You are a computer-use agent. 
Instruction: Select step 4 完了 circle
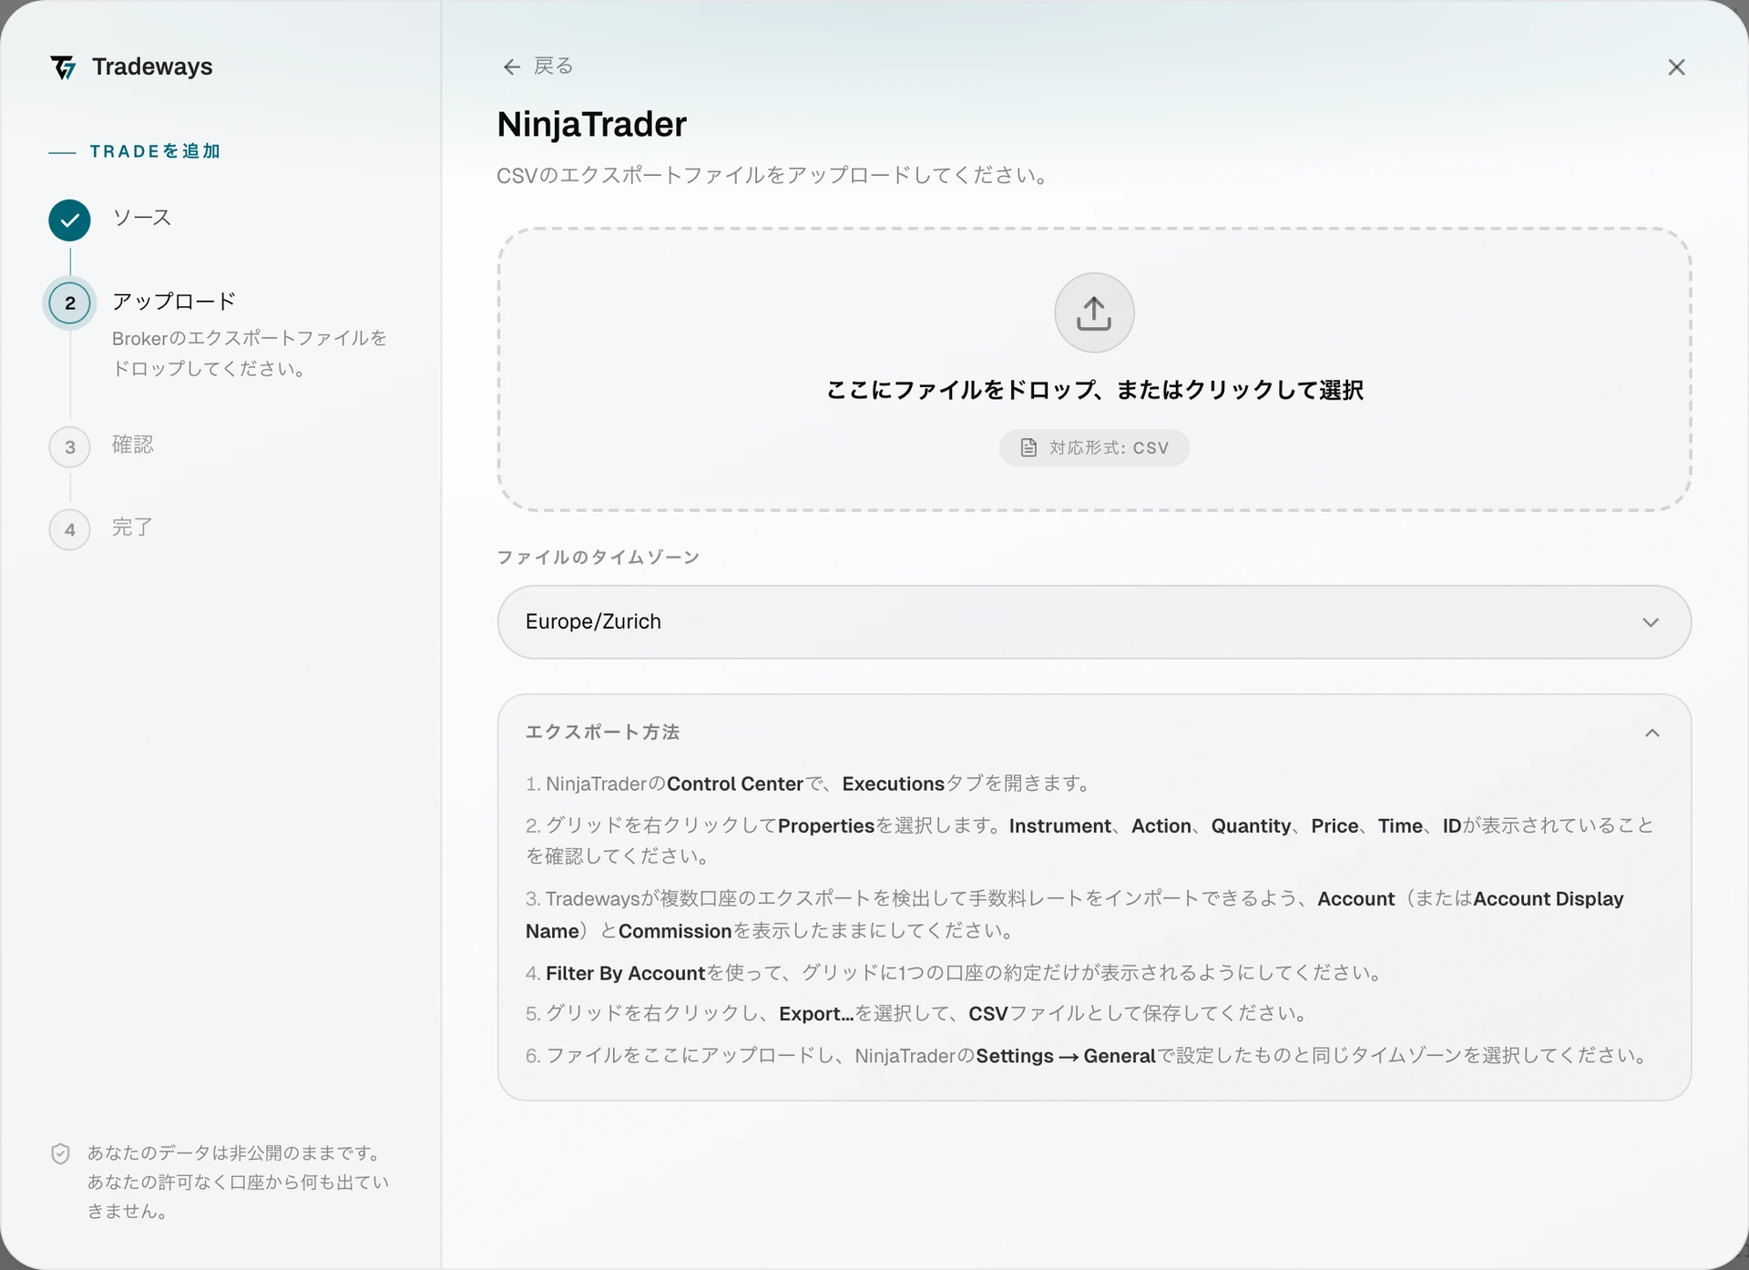pos(69,530)
